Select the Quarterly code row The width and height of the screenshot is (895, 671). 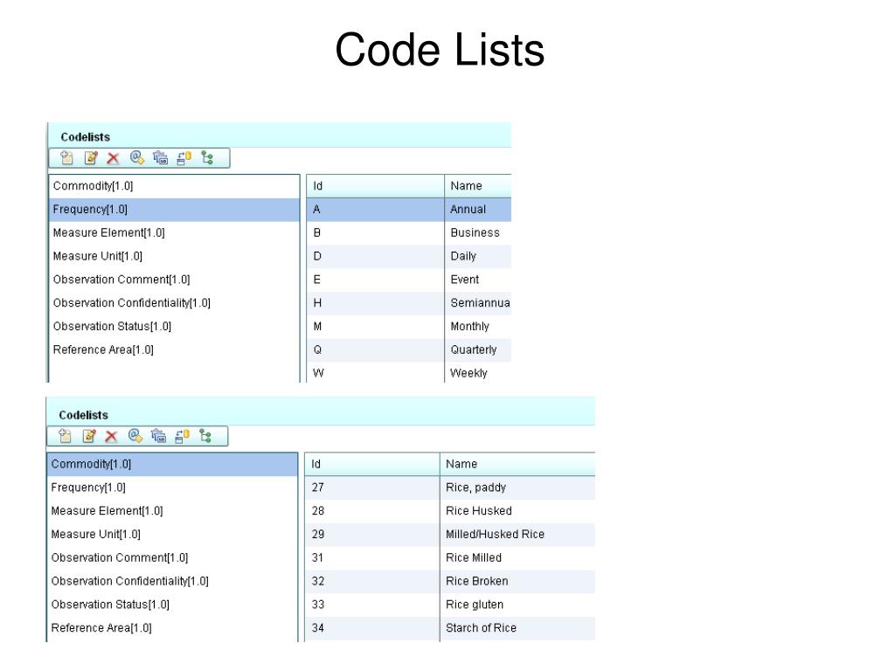coord(409,349)
